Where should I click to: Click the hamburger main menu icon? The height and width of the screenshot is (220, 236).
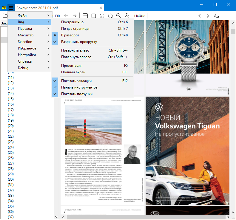pos(11,8)
